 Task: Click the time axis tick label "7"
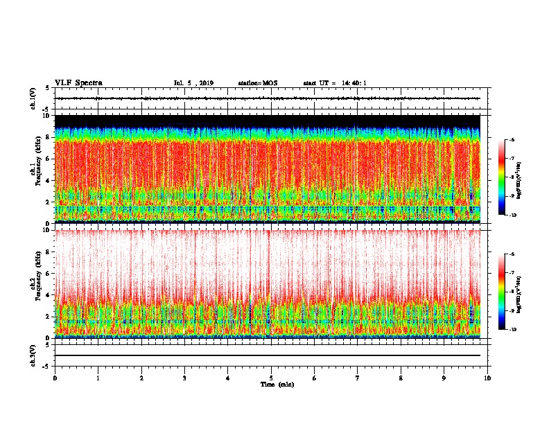click(358, 378)
